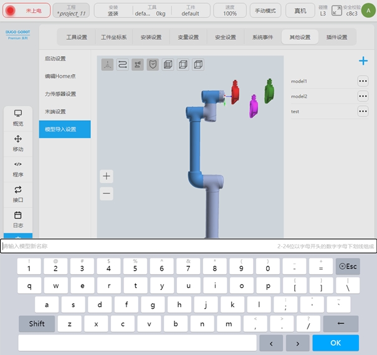Expand the ellipsis menu for test model
This screenshot has height=355, width=377.
[363, 111]
